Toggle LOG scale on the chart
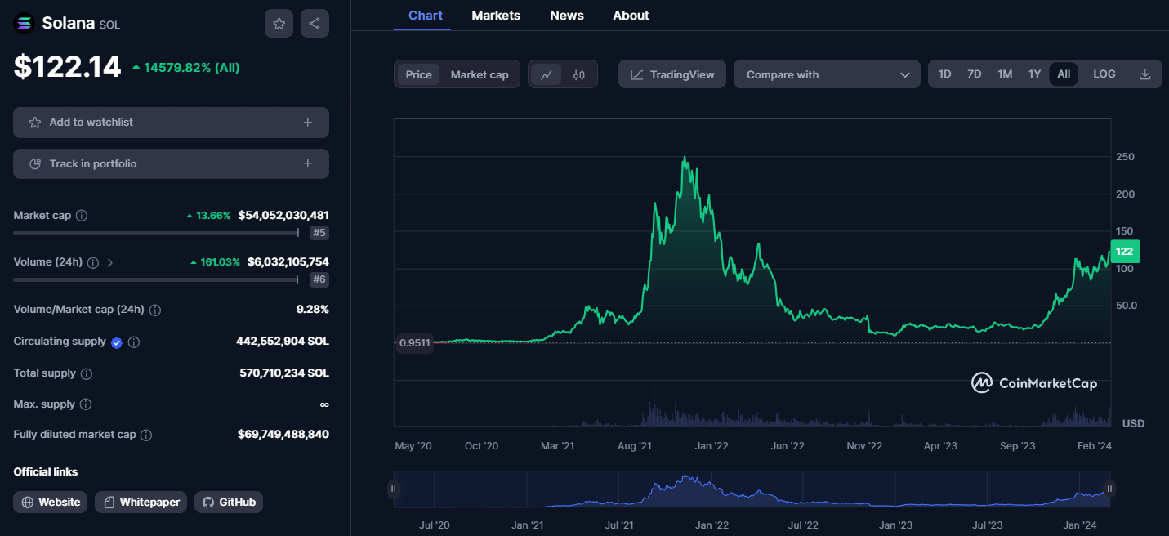The width and height of the screenshot is (1169, 536). (x=1104, y=74)
